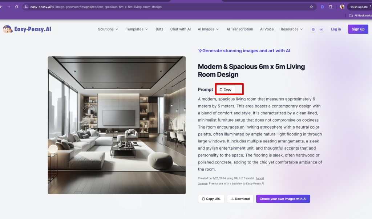The height and width of the screenshot is (219, 372).
Task: Expand the Resources dropdown menu
Action: (x=292, y=29)
